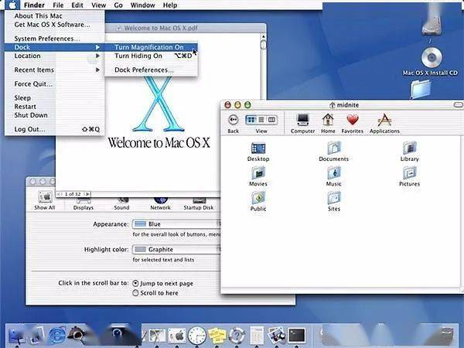The width and height of the screenshot is (464, 348).
Task: Select the Public folder icon
Action: tap(258, 198)
